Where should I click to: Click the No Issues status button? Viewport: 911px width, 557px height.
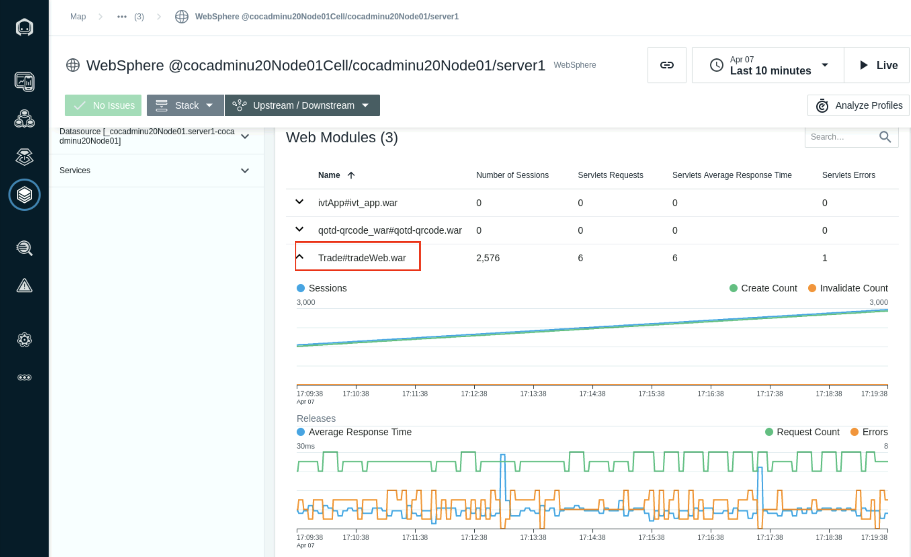click(x=103, y=105)
